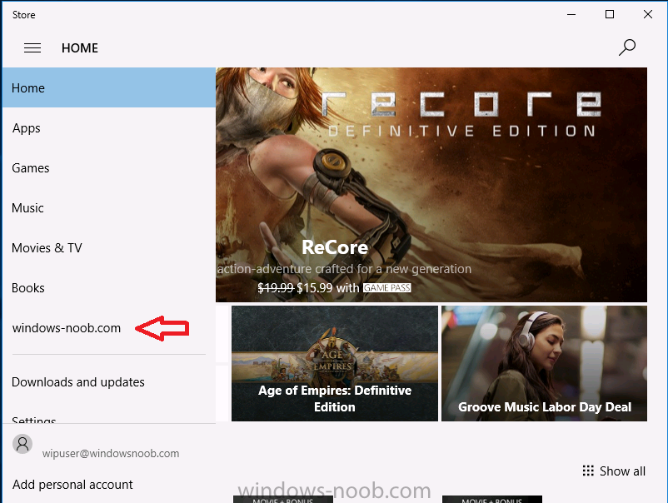Minimize the Store window
The image size is (668, 503).
571,14
